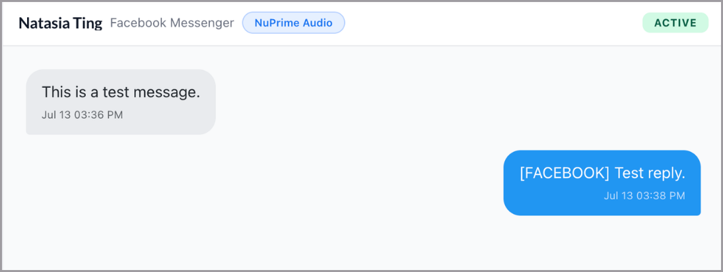This screenshot has height=272, width=723.
Task: Click the Jul 13 03:36 PM timestamp
Action: tap(82, 115)
